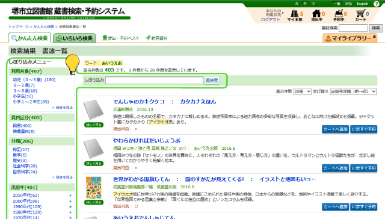
Task: Open the 貸出中 house icon
Action: [x=317, y=15]
